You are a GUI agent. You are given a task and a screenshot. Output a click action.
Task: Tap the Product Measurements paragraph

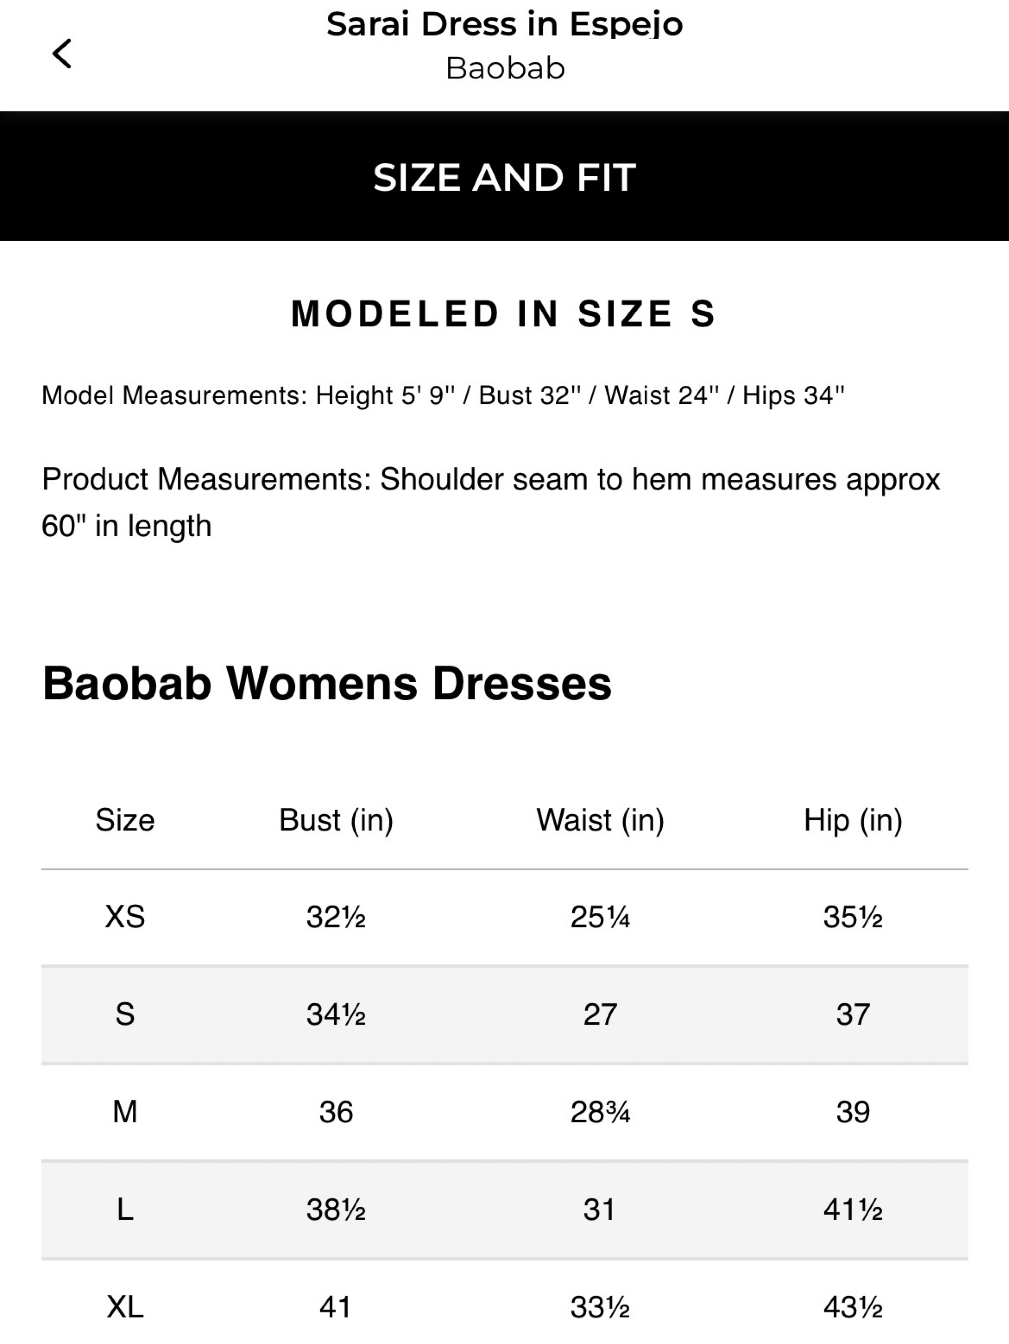pos(491,503)
